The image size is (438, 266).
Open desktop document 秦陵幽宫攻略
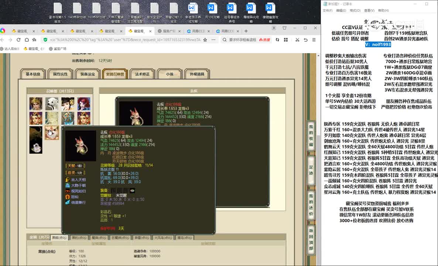pyautogui.click(x=270, y=13)
